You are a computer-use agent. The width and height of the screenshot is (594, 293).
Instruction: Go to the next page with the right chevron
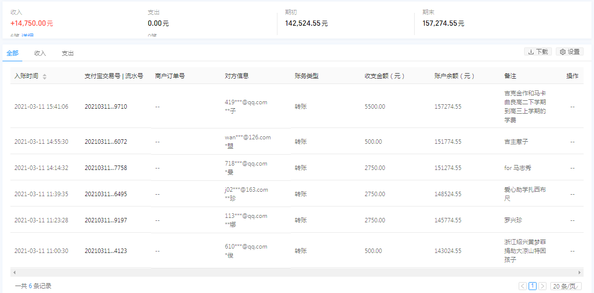tap(542, 286)
